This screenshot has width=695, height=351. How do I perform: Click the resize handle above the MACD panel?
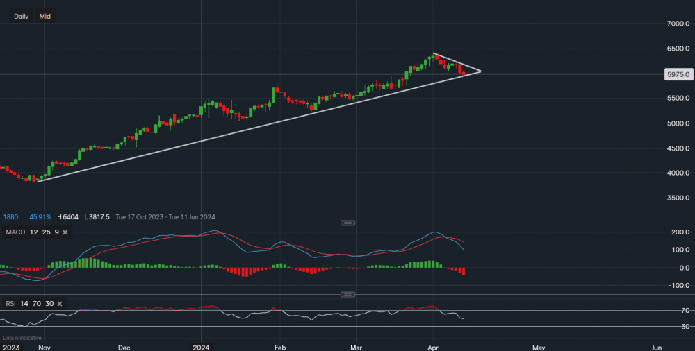pyautogui.click(x=347, y=223)
